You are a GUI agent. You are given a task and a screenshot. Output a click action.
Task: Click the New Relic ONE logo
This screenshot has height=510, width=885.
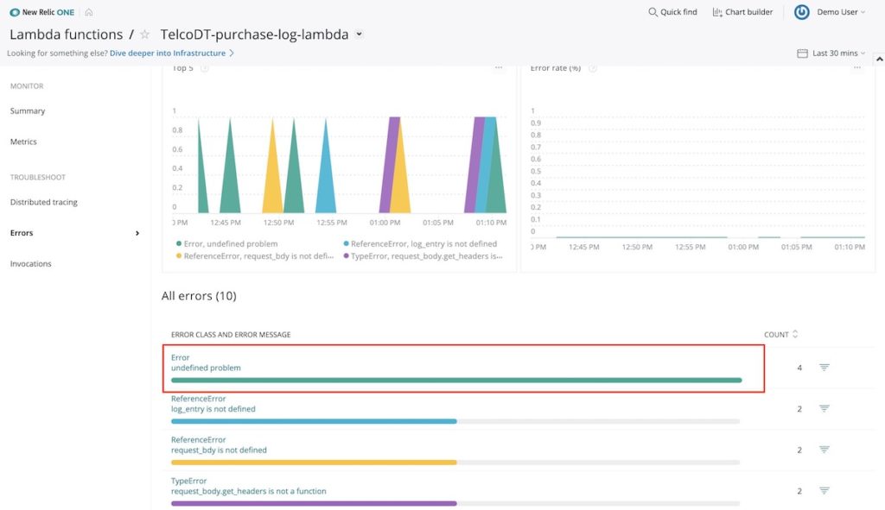(x=41, y=12)
